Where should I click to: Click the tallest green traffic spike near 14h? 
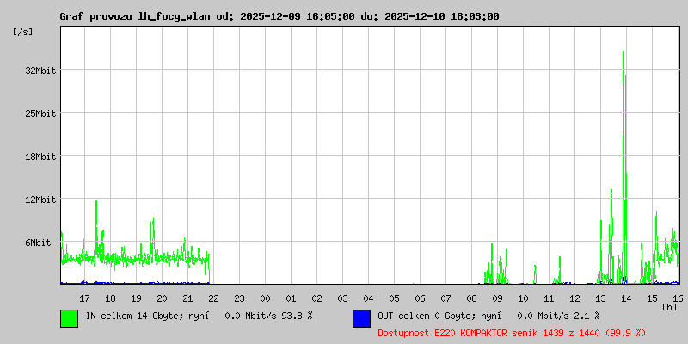[623, 167]
